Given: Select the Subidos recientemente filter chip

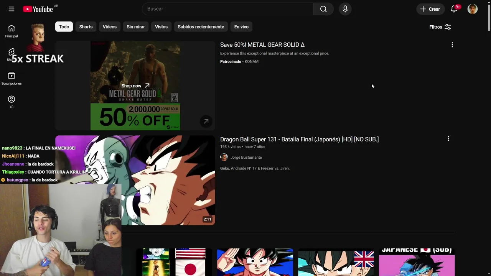Looking at the screenshot, I should click(201, 27).
